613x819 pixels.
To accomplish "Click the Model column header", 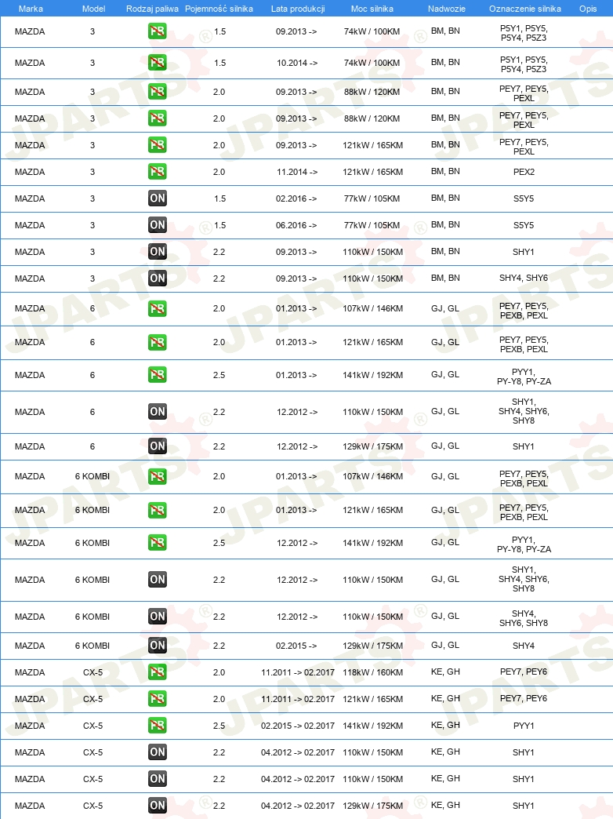I will click(x=93, y=9).
